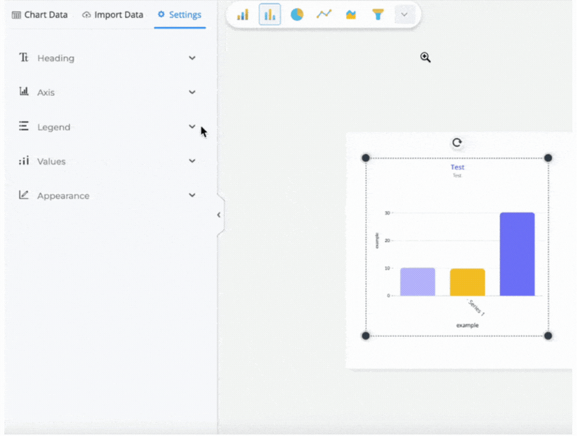Switch to the Import Data tab

[113, 14]
